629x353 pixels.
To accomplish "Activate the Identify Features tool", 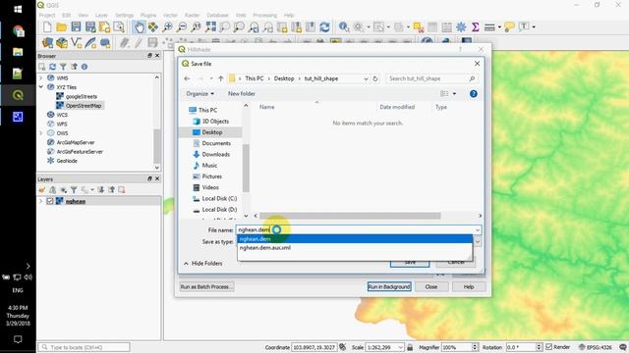I will 344,26.
